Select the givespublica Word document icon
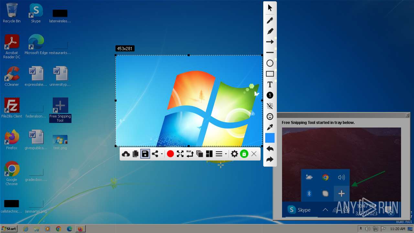 tap(36, 140)
